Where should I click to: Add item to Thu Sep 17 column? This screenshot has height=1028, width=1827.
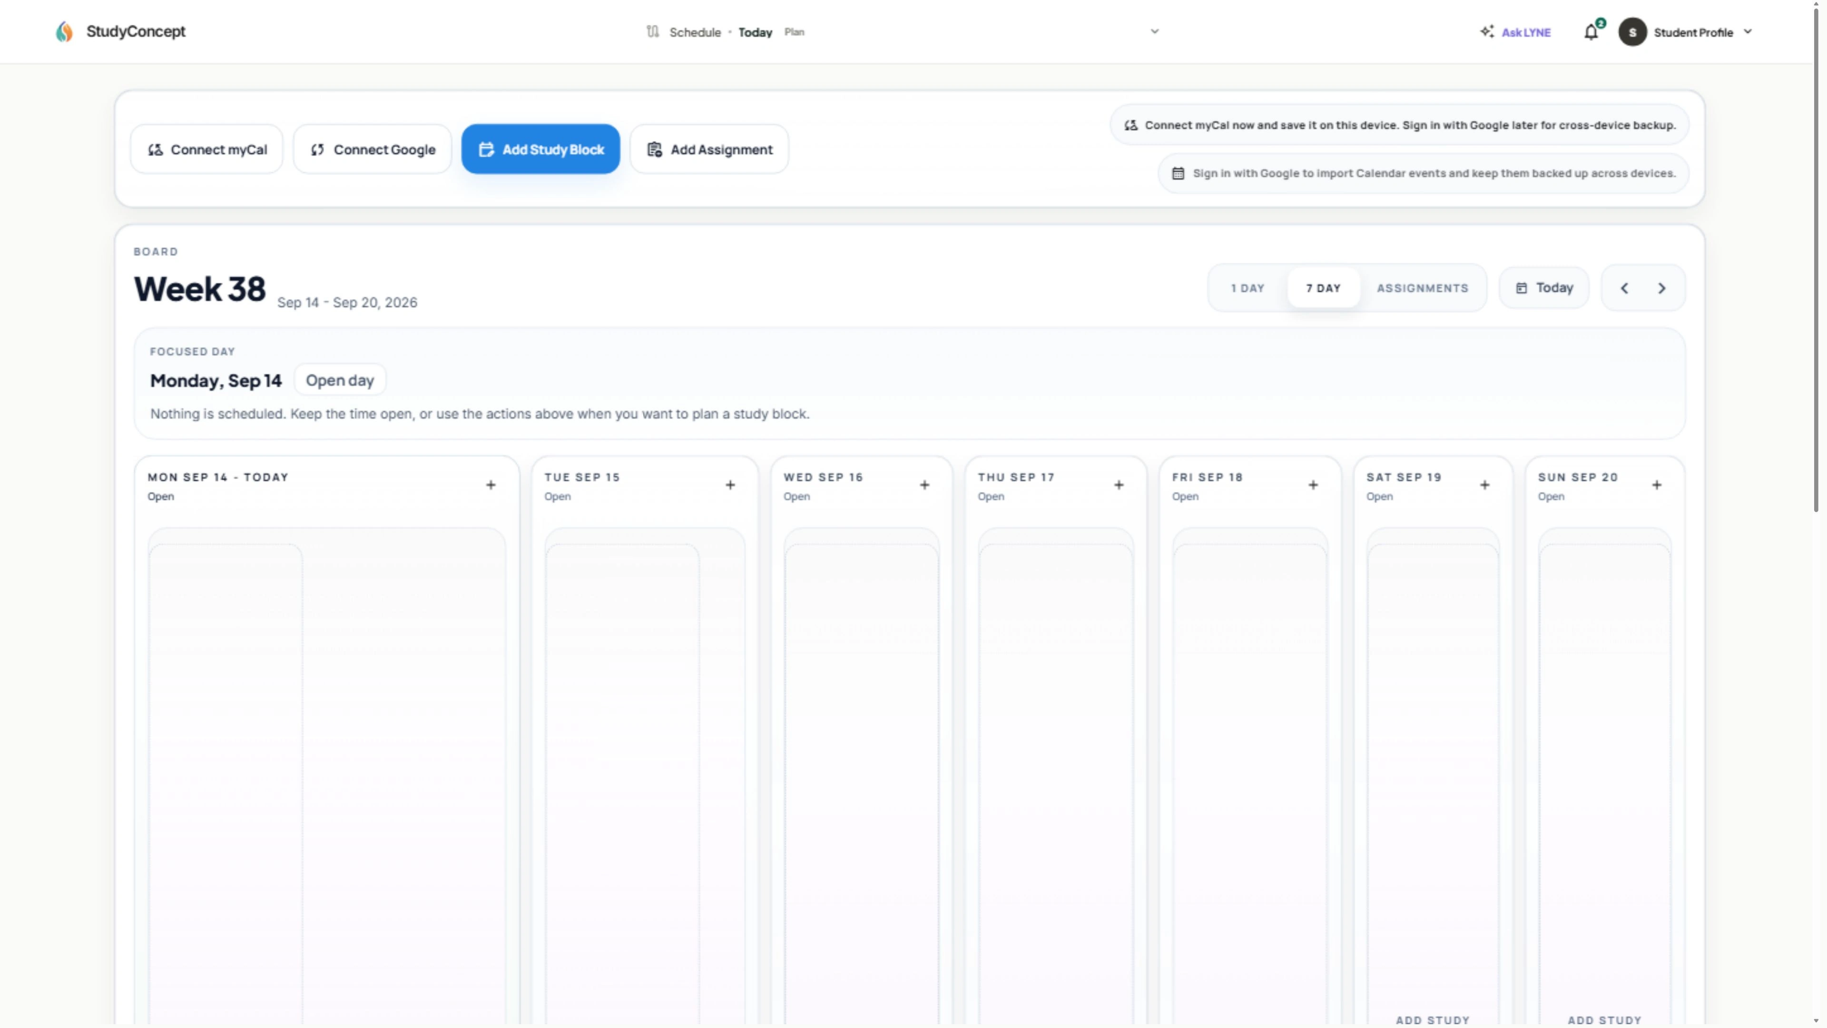[x=1119, y=485]
